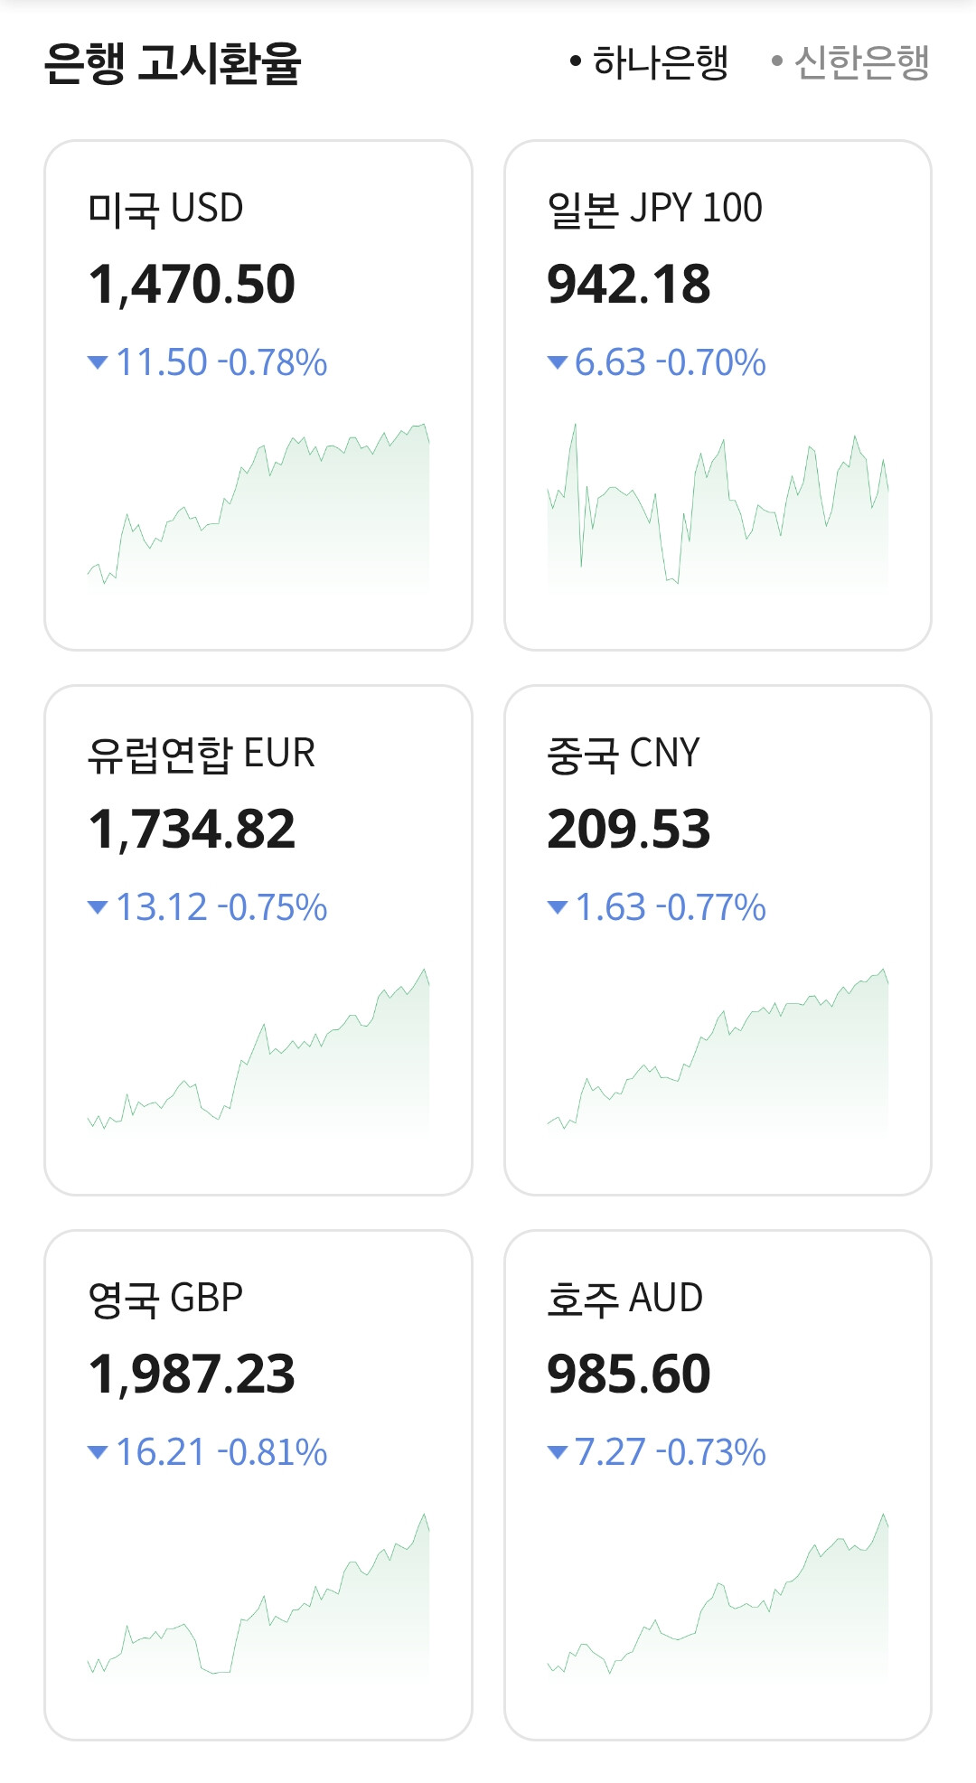Click the CNY down-arrow change indicator
The height and width of the screenshot is (1783, 976).
point(558,908)
